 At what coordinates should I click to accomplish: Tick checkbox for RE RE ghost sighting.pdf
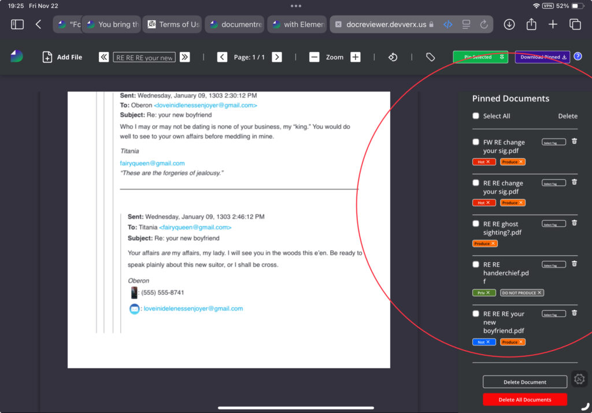coord(476,224)
